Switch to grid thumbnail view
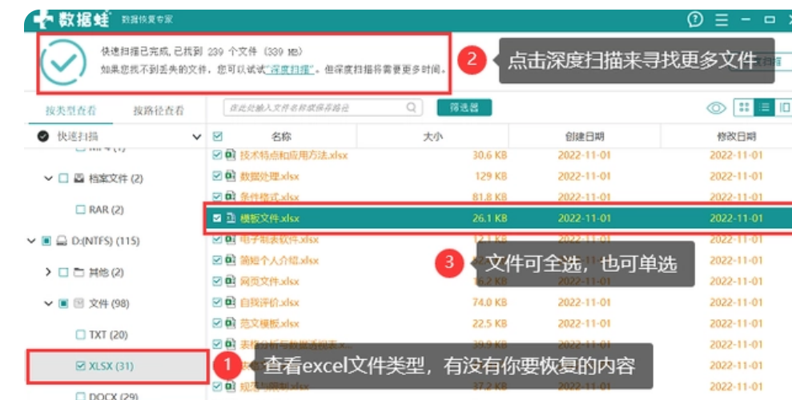 click(743, 107)
